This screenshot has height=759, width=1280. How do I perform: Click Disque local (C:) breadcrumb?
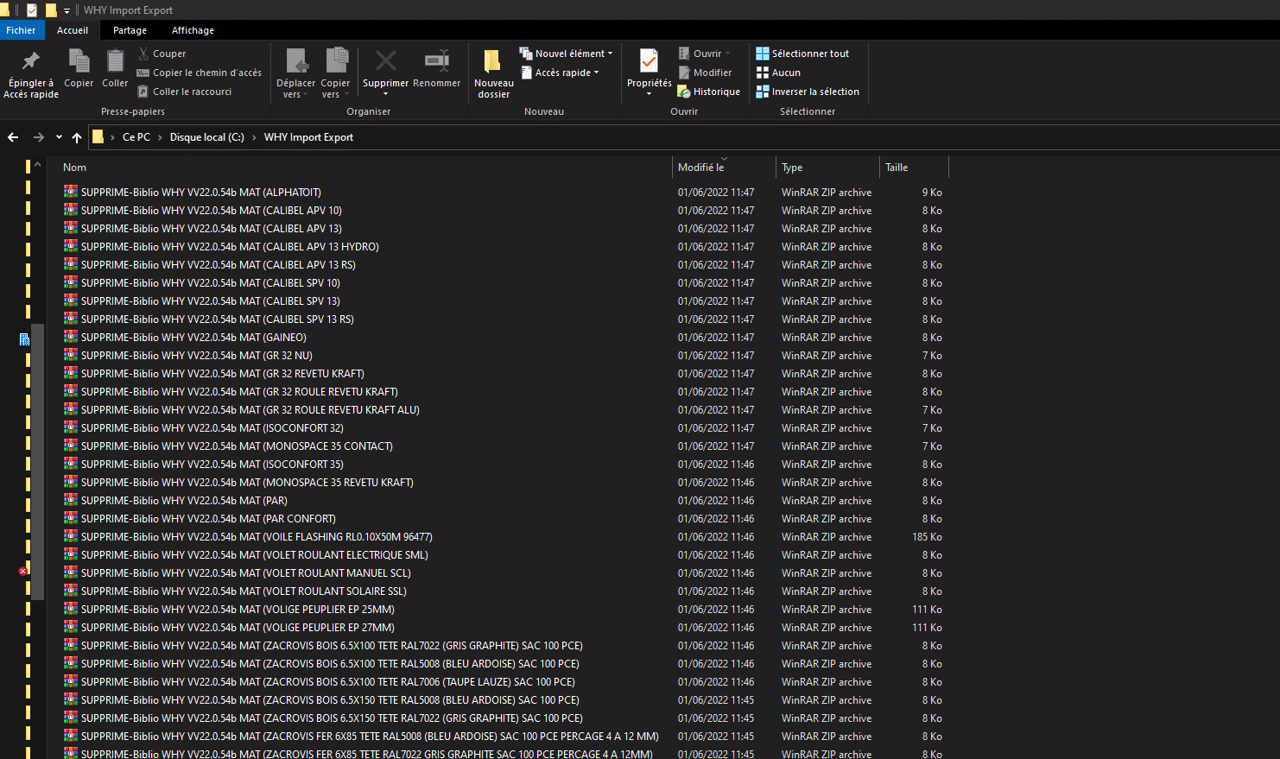pos(207,137)
